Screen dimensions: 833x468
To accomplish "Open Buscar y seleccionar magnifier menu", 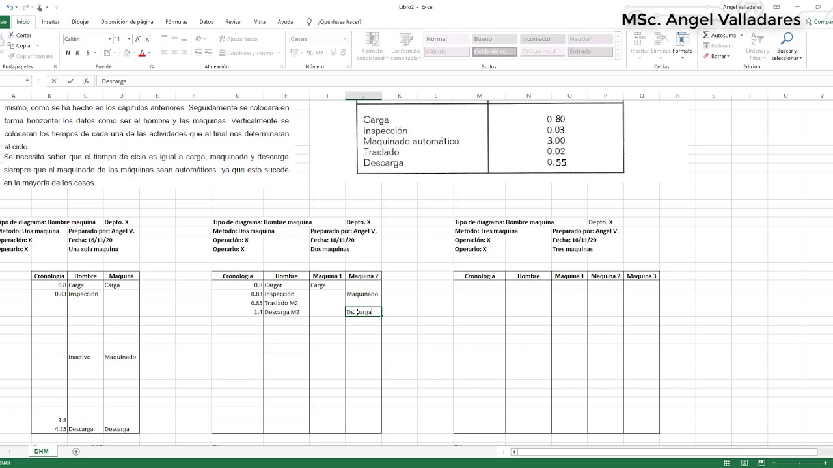I will 787,46.
